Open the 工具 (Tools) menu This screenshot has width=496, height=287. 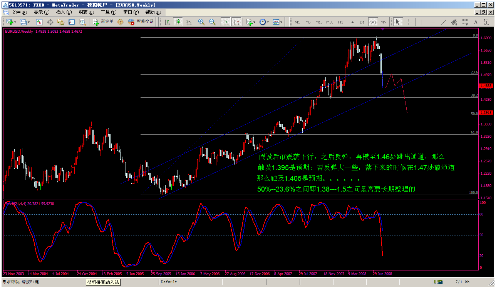coord(109,12)
